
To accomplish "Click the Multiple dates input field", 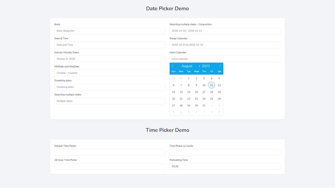I will pos(110,101).
